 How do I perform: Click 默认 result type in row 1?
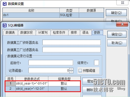[64, 84]
